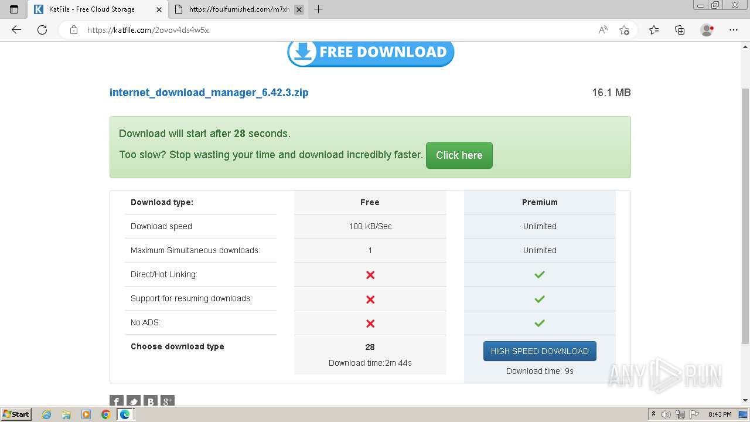Open network status tray icon
750x422 pixels.
tap(680, 414)
